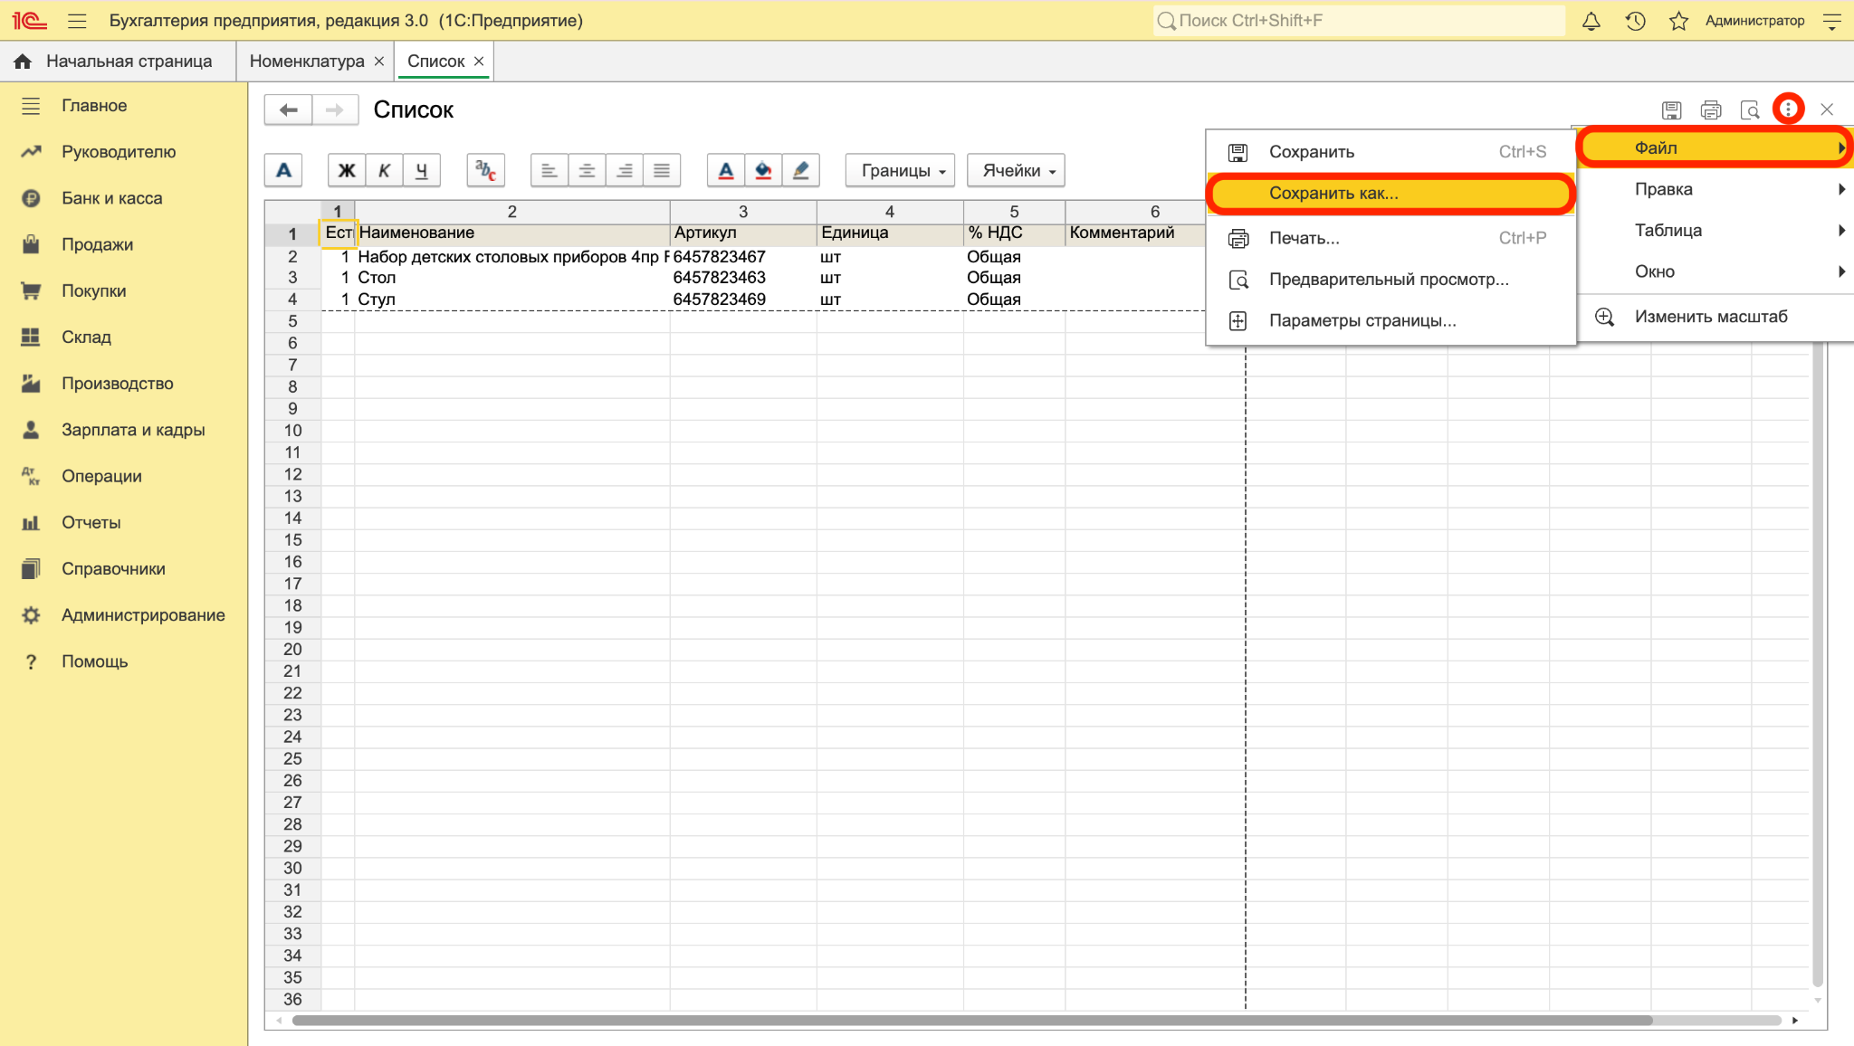
Task: Toggle bold formatting Ж
Action: click(x=346, y=170)
